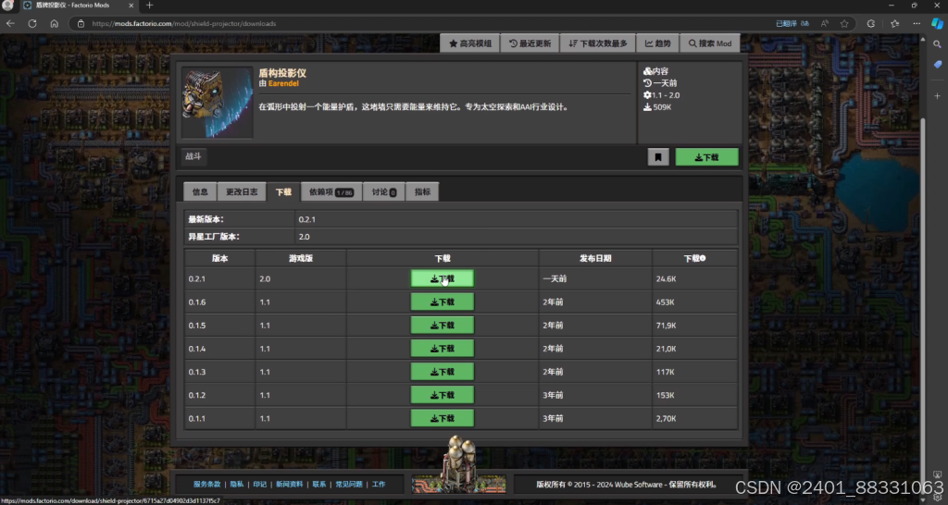This screenshot has width=948, height=505.
Task: Click the large green 下载 button beside the bookmark
Action: pyautogui.click(x=706, y=157)
